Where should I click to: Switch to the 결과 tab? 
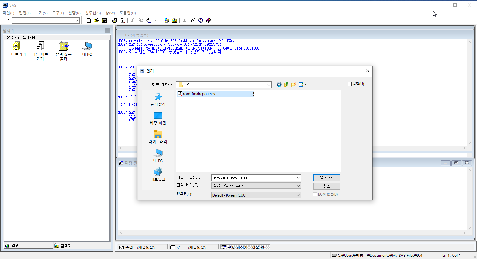click(28, 246)
